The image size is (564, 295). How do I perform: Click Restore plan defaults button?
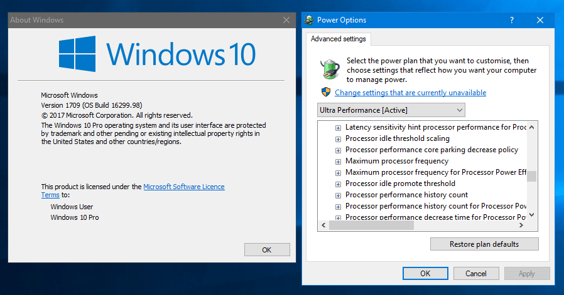[x=484, y=244]
